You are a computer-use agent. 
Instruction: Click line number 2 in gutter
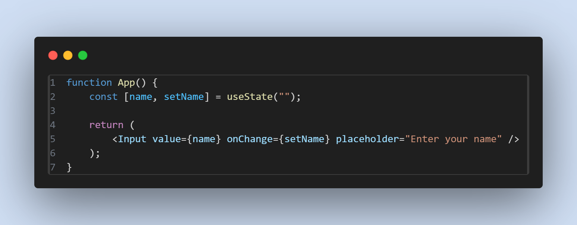(53, 97)
